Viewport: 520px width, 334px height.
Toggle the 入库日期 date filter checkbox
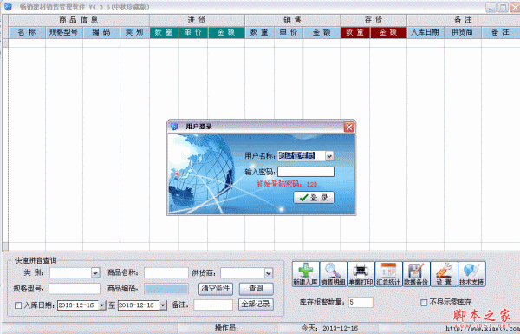point(18,305)
